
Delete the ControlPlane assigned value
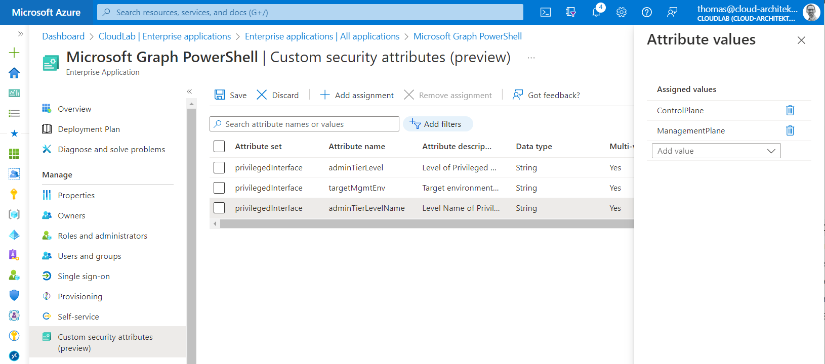(790, 110)
